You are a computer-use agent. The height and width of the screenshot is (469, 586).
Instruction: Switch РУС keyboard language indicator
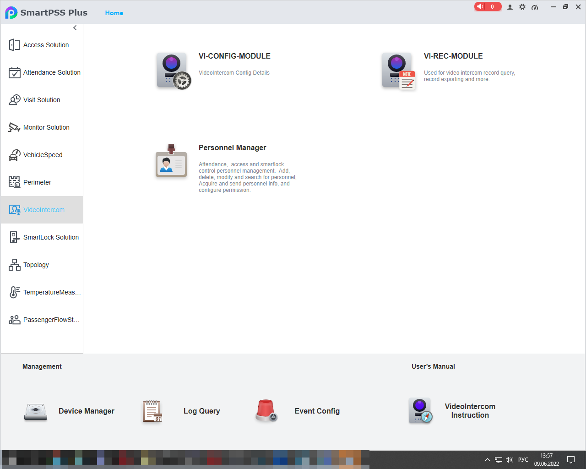[523, 460]
